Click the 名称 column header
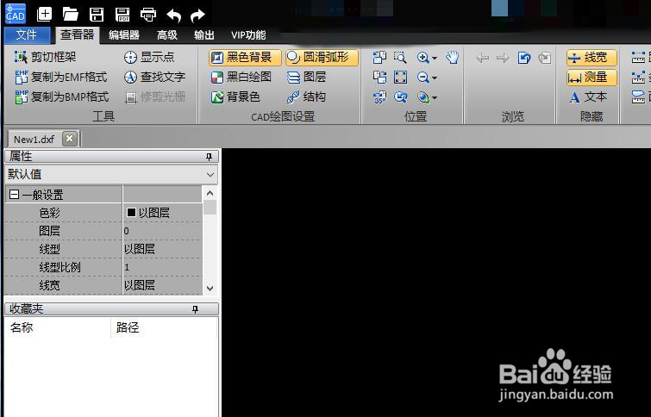651x417 pixels. point(58,327)
